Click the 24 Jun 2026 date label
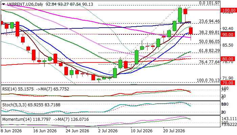Image resolution: width=237 pixels, height=135 pixels. coord(78,131)
